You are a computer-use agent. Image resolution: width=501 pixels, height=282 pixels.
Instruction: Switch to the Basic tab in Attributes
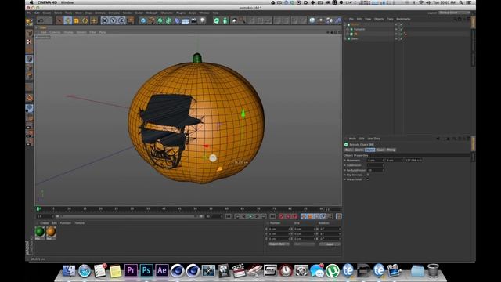[x=348, y=150]
